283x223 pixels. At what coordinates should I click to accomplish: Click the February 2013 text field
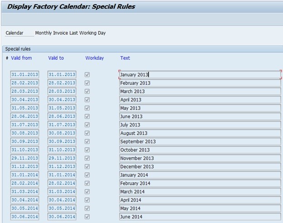(x=200, y=83)
